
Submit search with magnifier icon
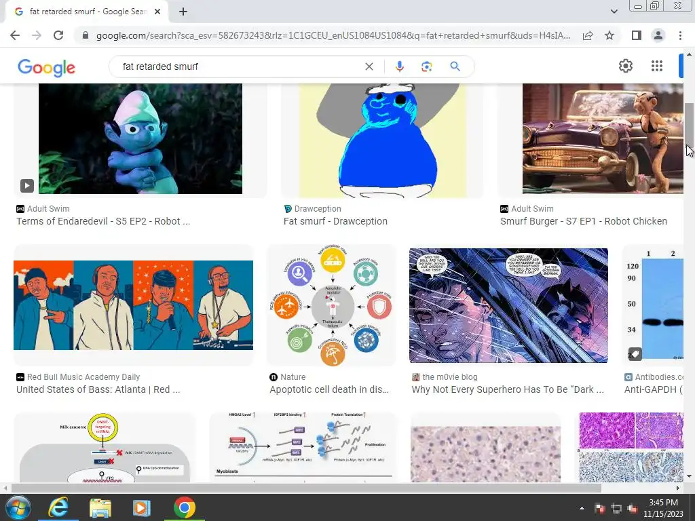pos(455,66)
